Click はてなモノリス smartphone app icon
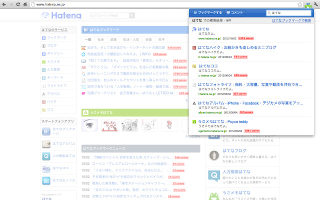This screenshot has width=320, height=200. coord(46,181)
